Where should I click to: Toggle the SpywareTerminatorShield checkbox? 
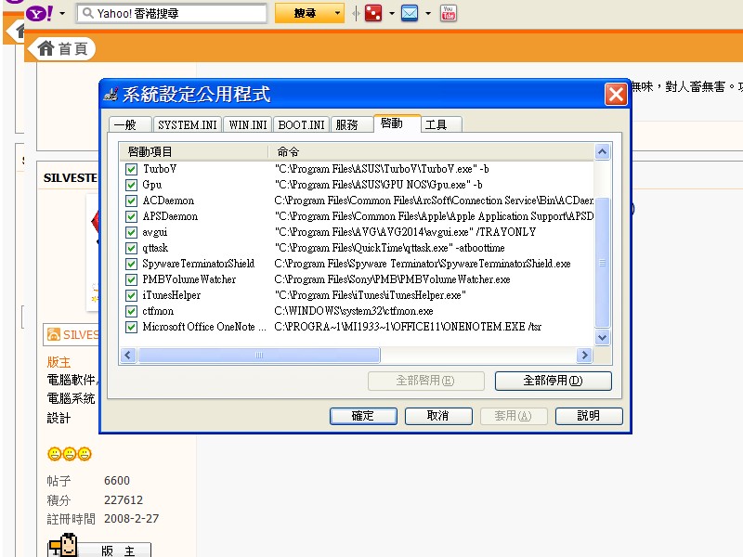(x=131, y=264)
